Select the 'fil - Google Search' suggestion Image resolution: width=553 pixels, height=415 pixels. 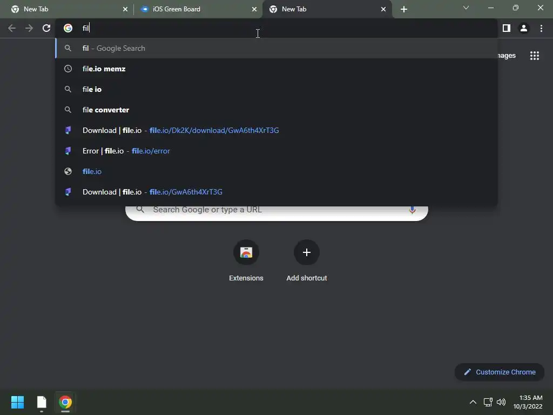click(276, 48)
